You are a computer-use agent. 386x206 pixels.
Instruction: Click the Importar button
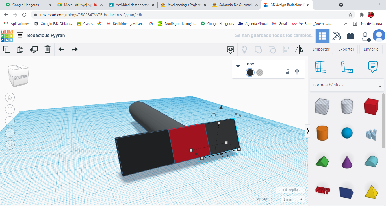(x=321, y=49)
